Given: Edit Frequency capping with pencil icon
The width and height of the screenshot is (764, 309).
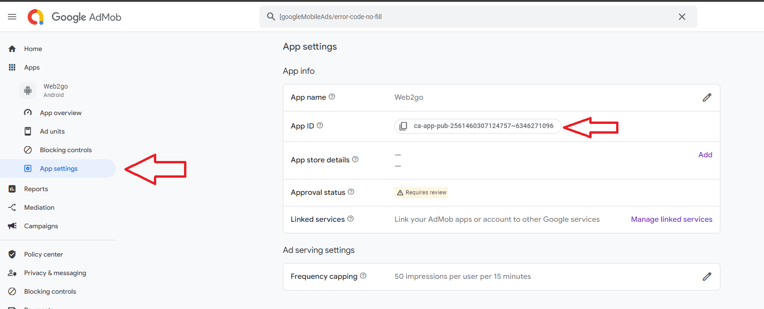Looking at the screenshot, I should tap(707, 277).
